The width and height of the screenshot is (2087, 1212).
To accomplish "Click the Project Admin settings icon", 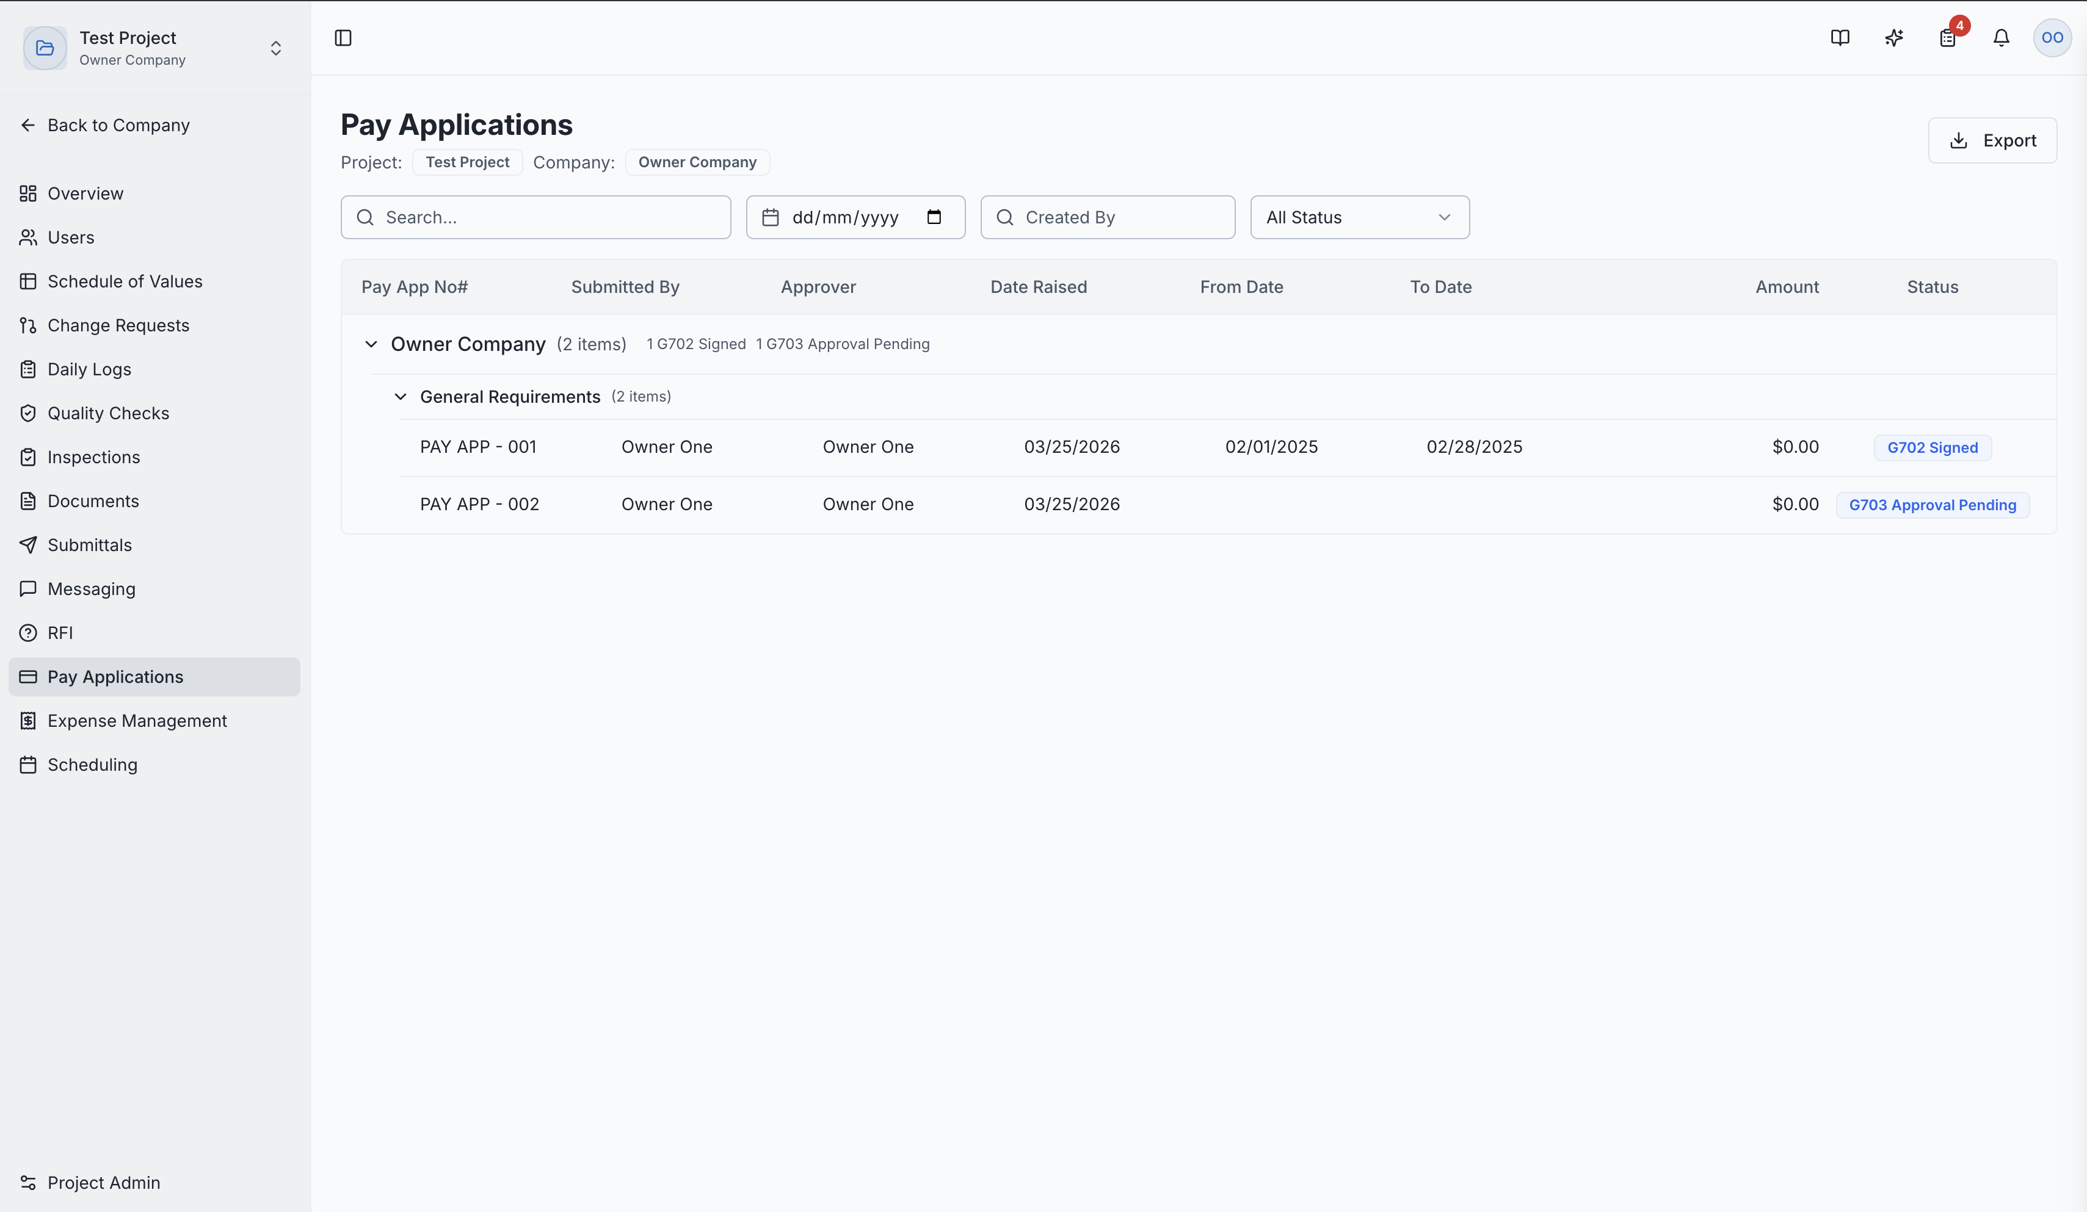I will pos(28,1182).
